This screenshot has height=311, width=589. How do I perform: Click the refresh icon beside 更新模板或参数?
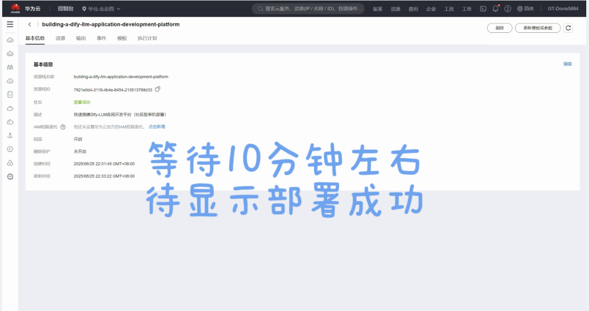(568, 28)
